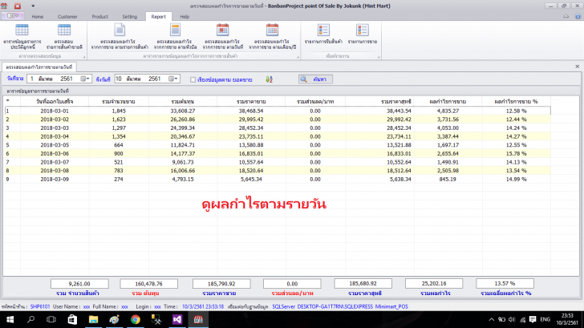Open the end date calendar dropdown
Screen dimensions: 584x328
click(173, 79)
